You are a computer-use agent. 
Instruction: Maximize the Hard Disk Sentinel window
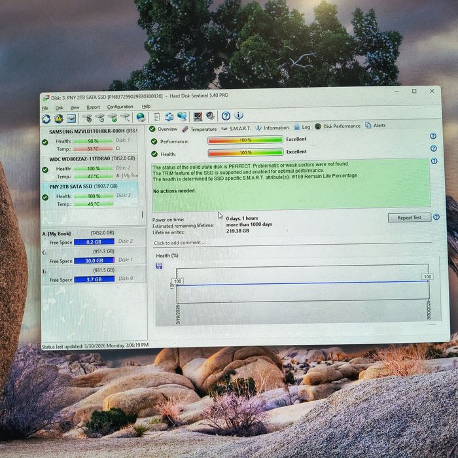(x=414, y=92)
